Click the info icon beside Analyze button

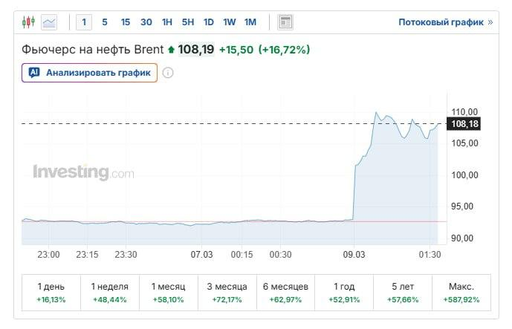pyautogui.click(x=168, y=73)
